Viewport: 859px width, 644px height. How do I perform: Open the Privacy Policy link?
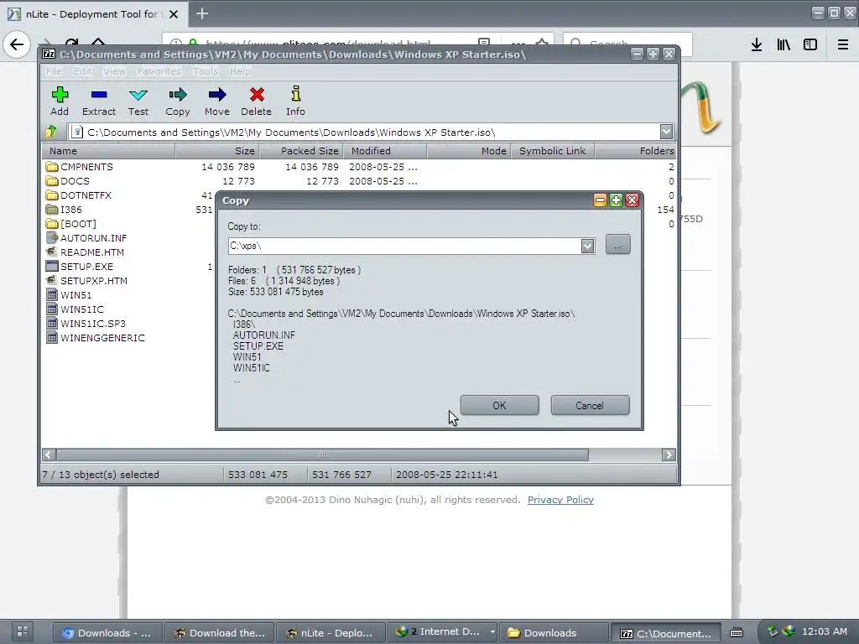pos(560,500)
